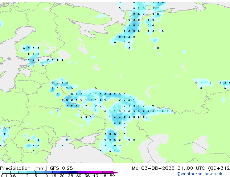Screen dimensions: 230x177
Task: Click the 30–35 mm purple swatch
Action: [82, 172]
